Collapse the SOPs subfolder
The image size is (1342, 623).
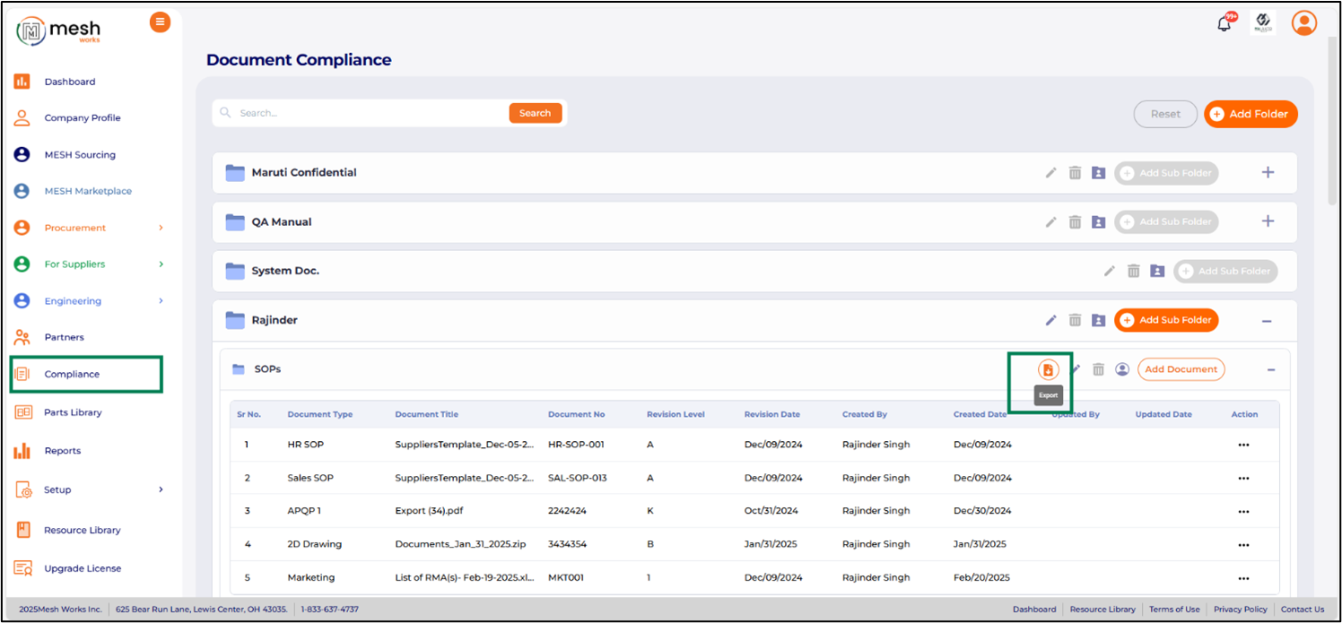pos(1271,369)
